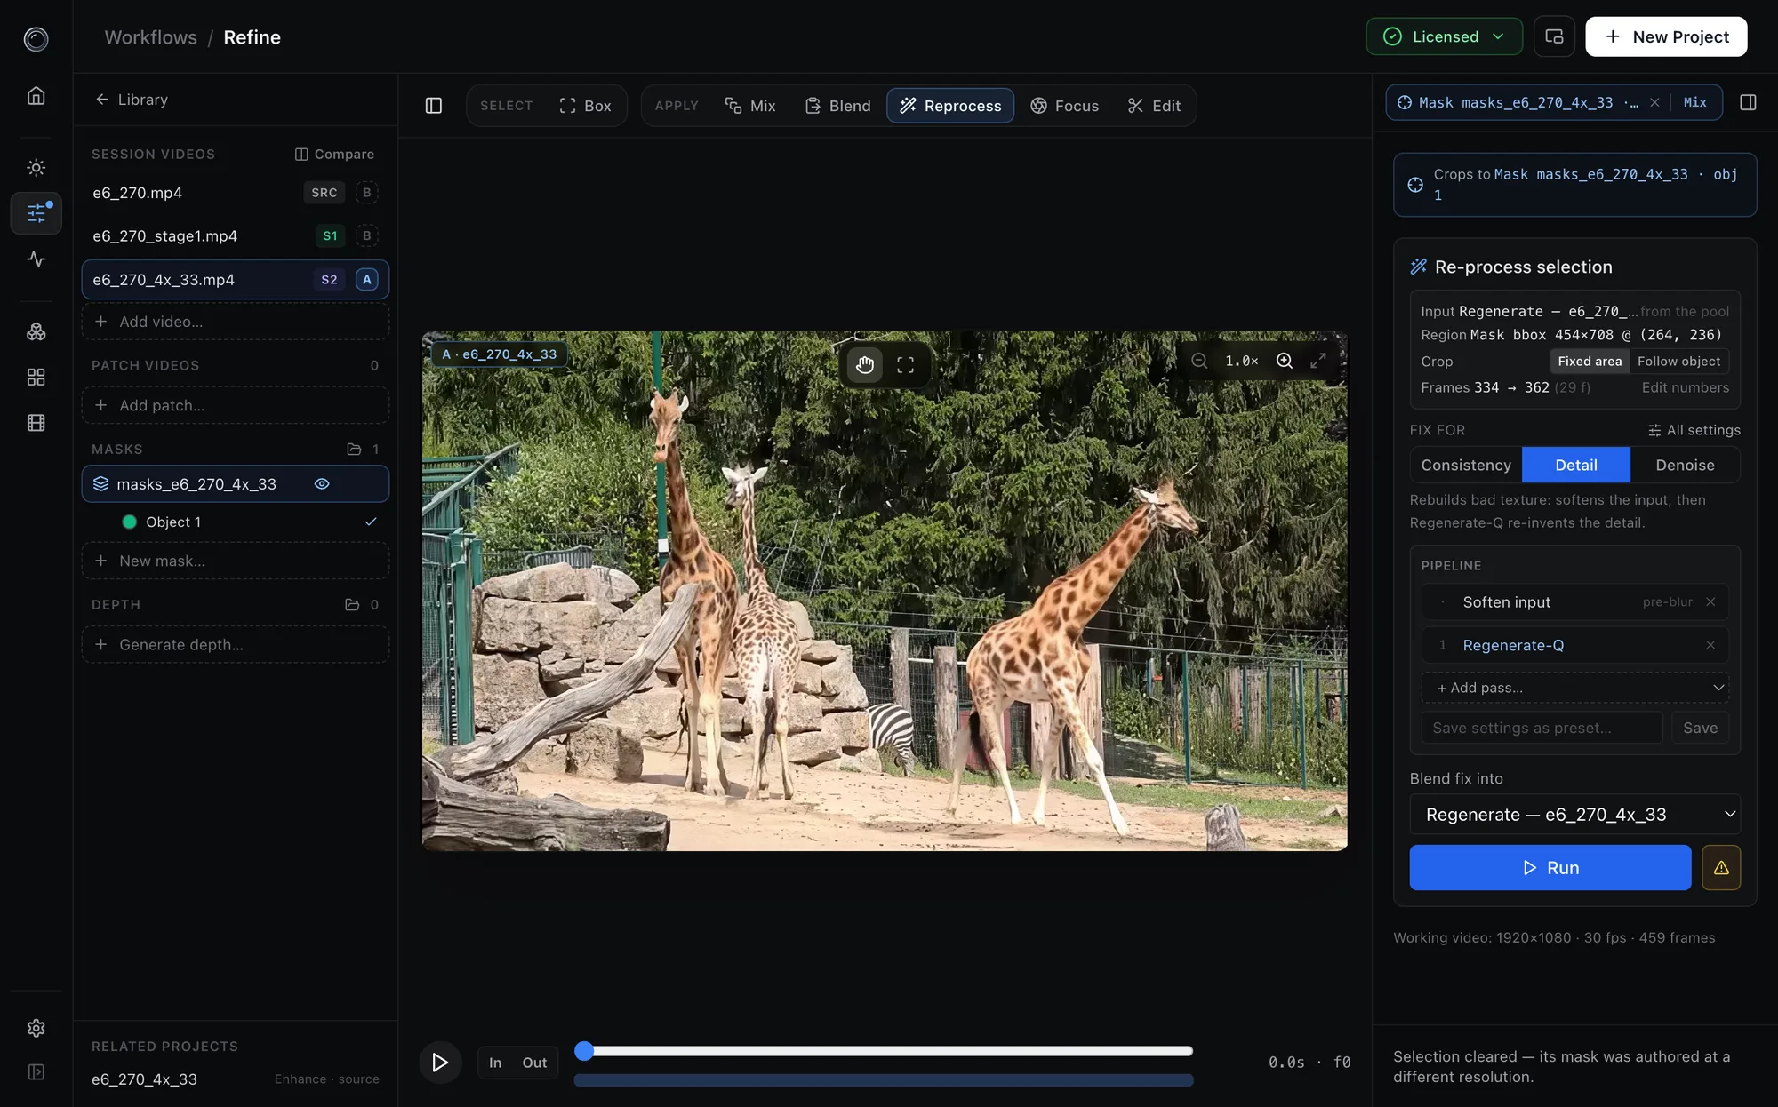
Task: Open the activity waveform sidebar icon
Action: tap(36, 259)
